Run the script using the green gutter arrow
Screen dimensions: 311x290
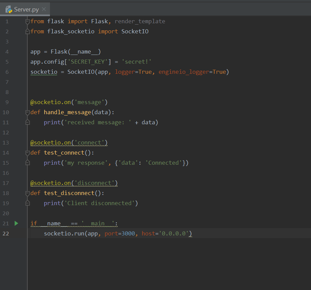(x=17, y=223)
